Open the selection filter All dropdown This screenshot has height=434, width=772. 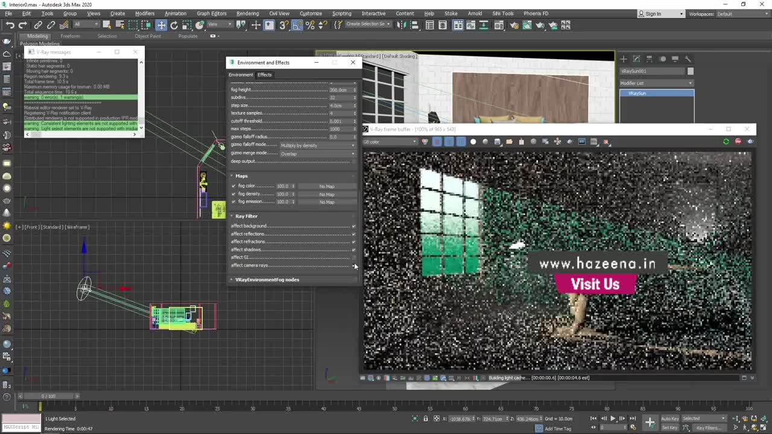(x=85, y=25)
